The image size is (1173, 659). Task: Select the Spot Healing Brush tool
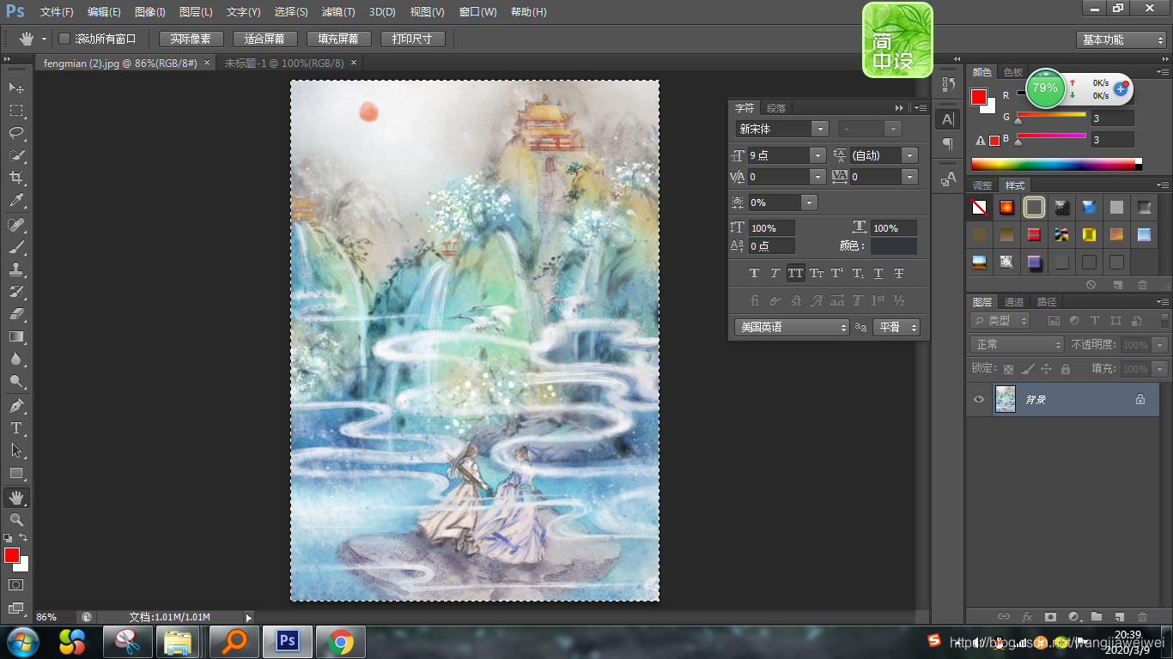16,225
